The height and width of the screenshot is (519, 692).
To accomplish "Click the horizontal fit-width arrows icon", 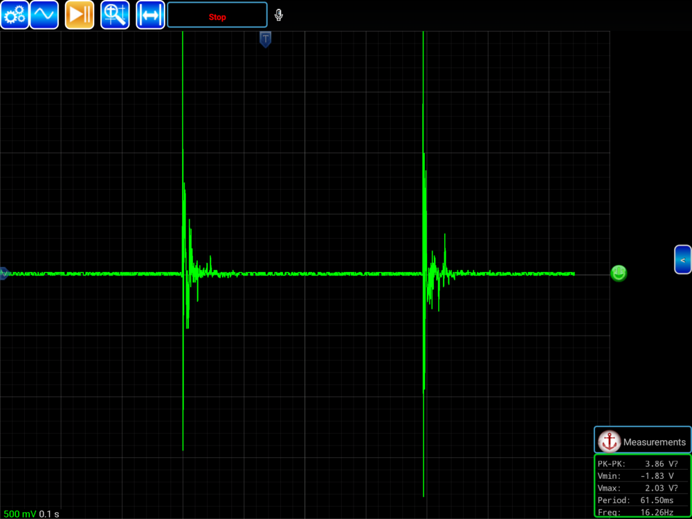I will coord(150,15).
